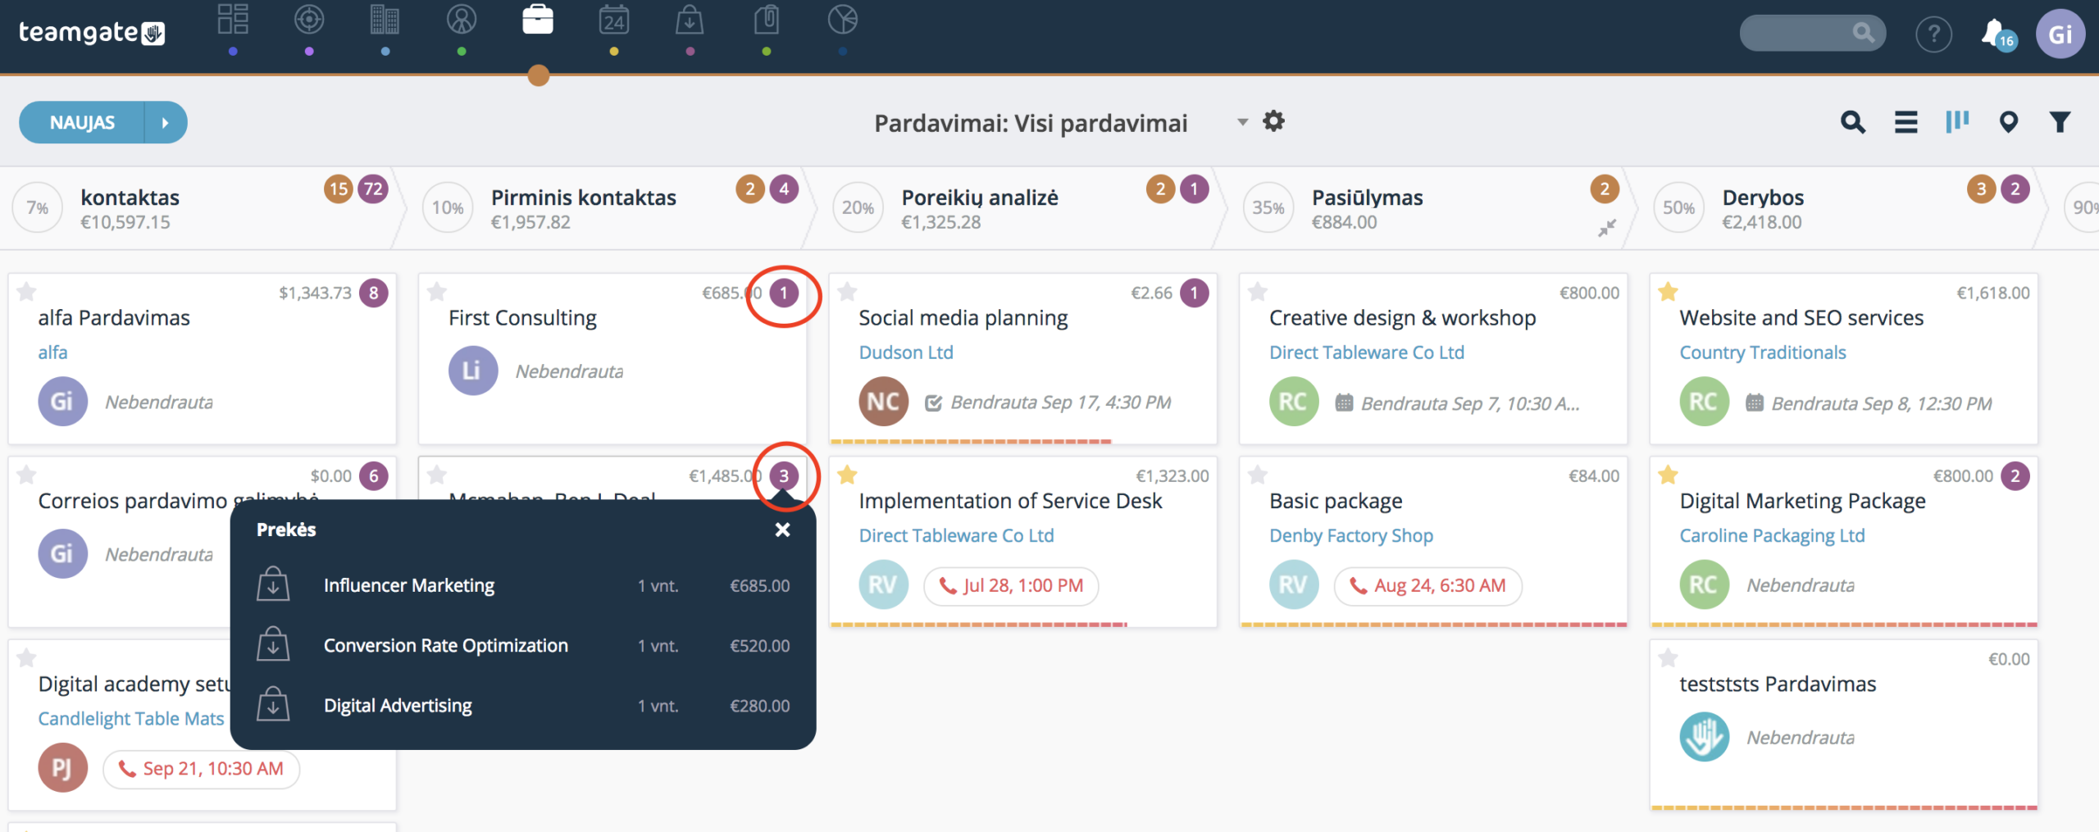Select the Influencer Marketing product row

[523, 585]
